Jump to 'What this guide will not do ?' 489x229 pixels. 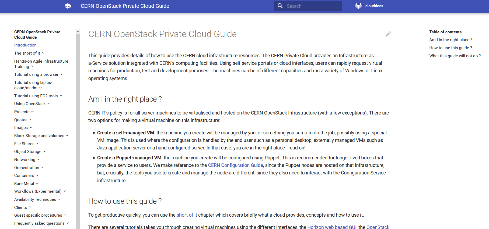455,56
